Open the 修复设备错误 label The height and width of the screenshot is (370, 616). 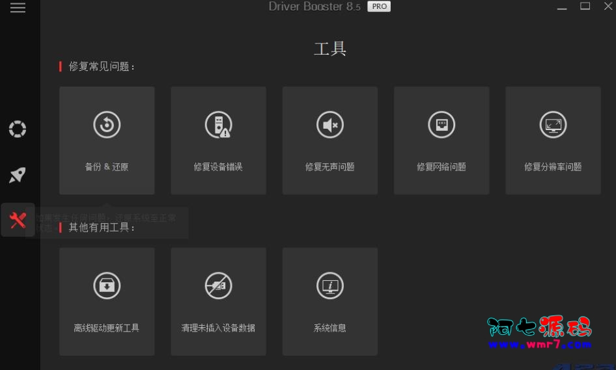click(218, 166)
